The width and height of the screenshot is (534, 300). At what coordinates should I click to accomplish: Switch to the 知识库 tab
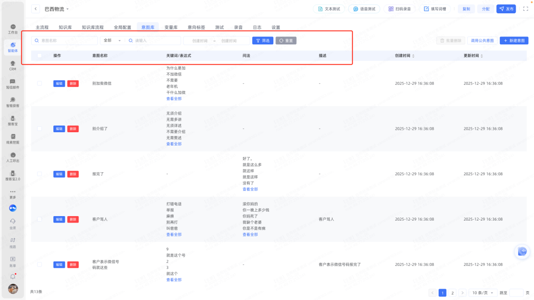[66, 27]
